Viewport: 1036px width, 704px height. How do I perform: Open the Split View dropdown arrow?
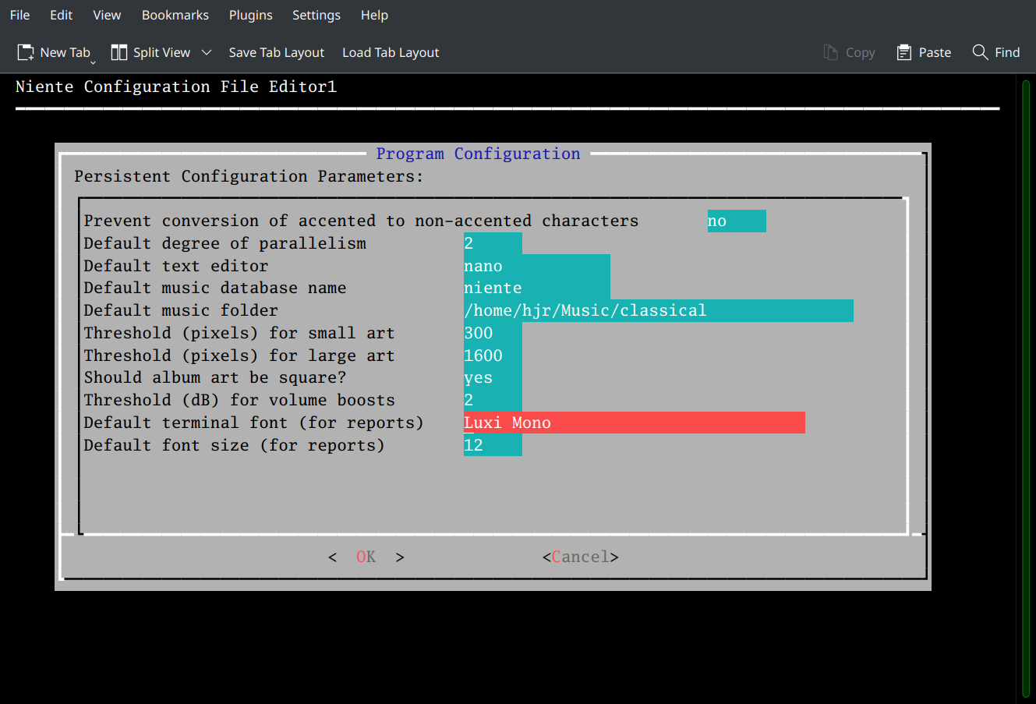pyautogui.click(x=207, y=52)
